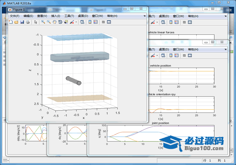Insert Colorbar in vehicle position figure
Viewport: 236px width, 165px height.
(x=171, y=55)
